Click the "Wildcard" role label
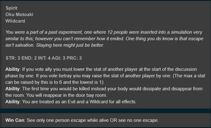 point(15,21)
